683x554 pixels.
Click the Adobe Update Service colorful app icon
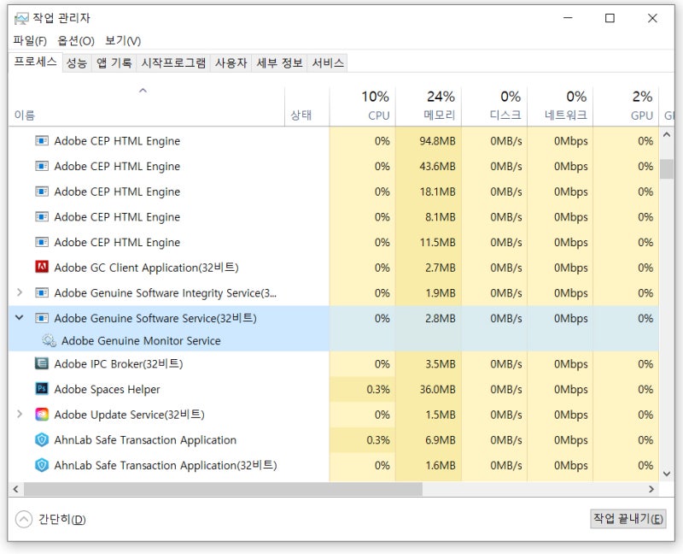click(42, 414)
